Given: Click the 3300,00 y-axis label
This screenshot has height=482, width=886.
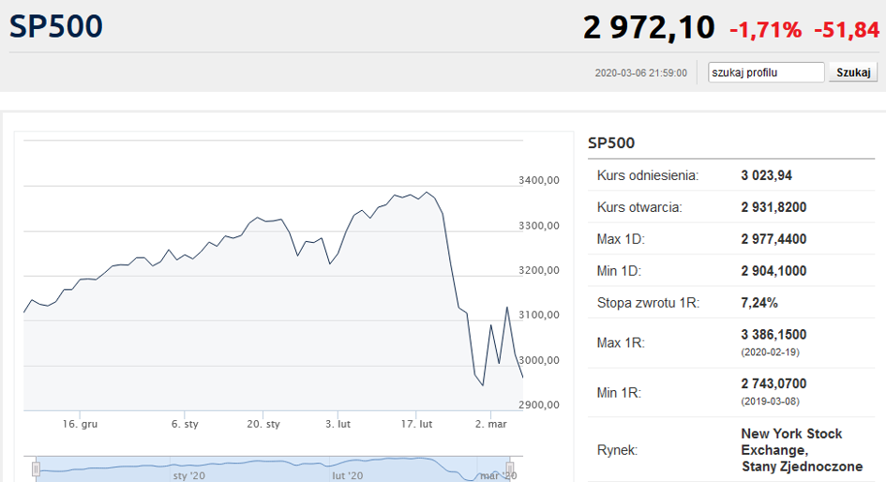Looking at the screenshot, I should pos(538,225).
